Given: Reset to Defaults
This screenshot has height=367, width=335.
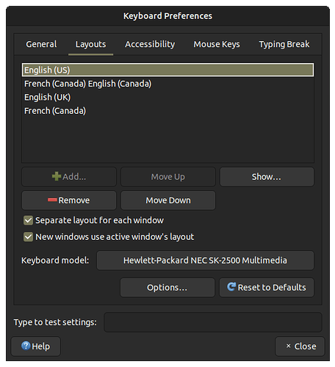Looking at the screenshot, I should click(x=267, y=288).
